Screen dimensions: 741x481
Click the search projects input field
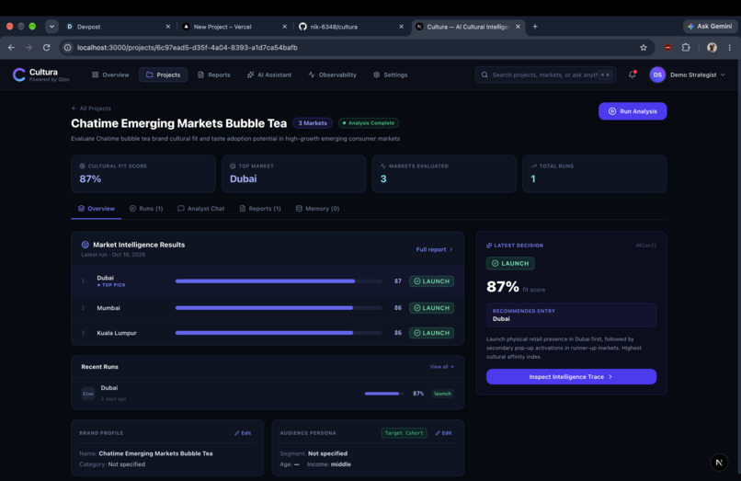546,74
